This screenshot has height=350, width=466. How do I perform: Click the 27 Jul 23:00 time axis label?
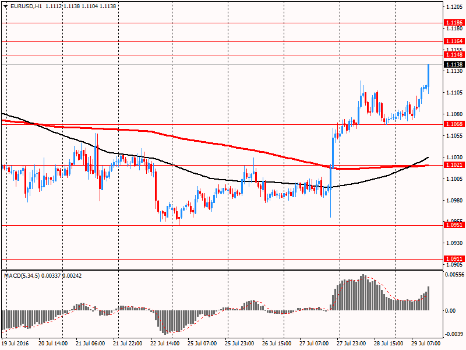(x=351, y=344)
